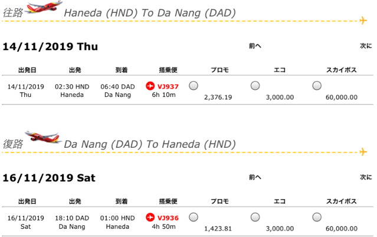Open flight number VJ936 details
The image size is (377, 237).
(168, 217)
